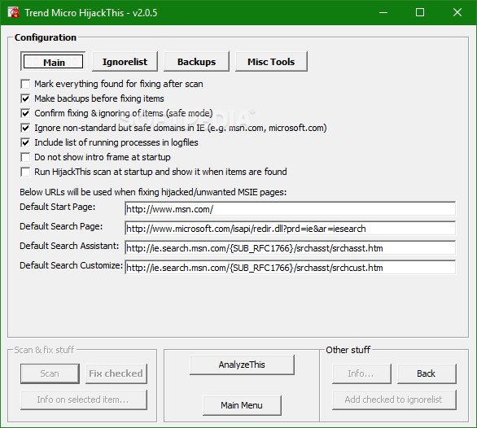Viewport: 477px width, 428px height.
Task: Click the Default Search Page URL field
Action: (x=291, y=229)
